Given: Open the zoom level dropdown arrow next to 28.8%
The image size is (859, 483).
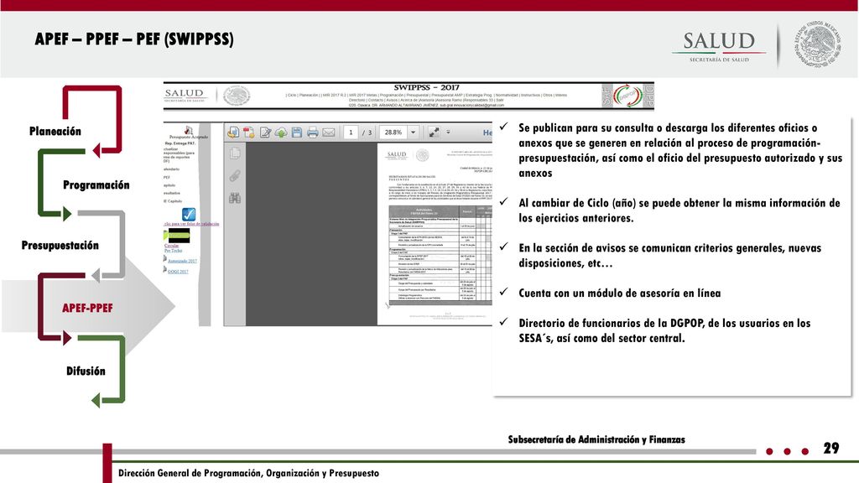Looking at the screenshot, I should pyautogui.click(x=413, y=132).
